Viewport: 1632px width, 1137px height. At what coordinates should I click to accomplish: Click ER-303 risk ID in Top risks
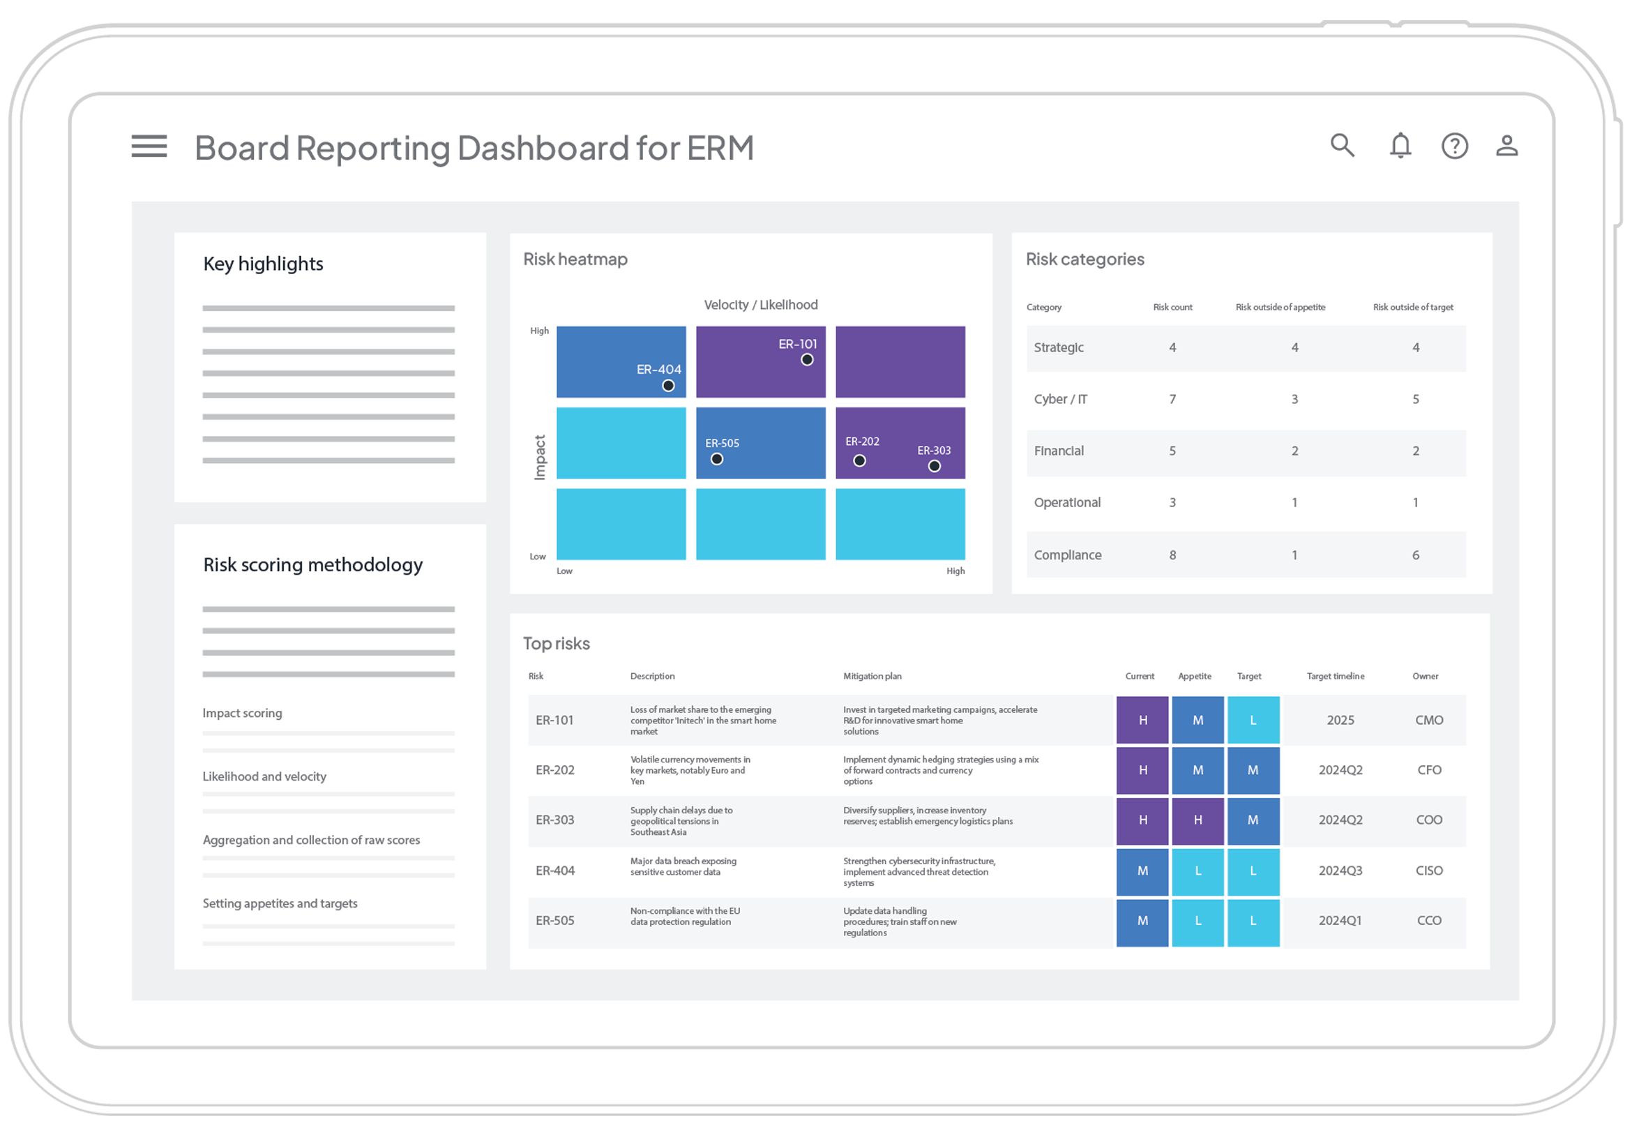pos(554,820)
